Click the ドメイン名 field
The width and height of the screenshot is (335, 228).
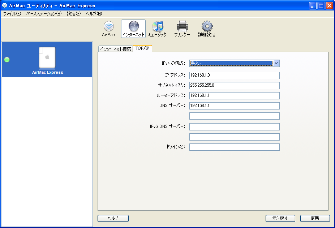pos(235,147)
